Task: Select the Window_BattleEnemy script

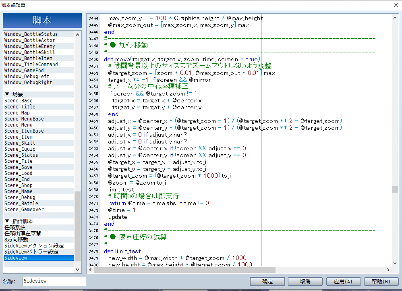Action: (x=39, y=46)
